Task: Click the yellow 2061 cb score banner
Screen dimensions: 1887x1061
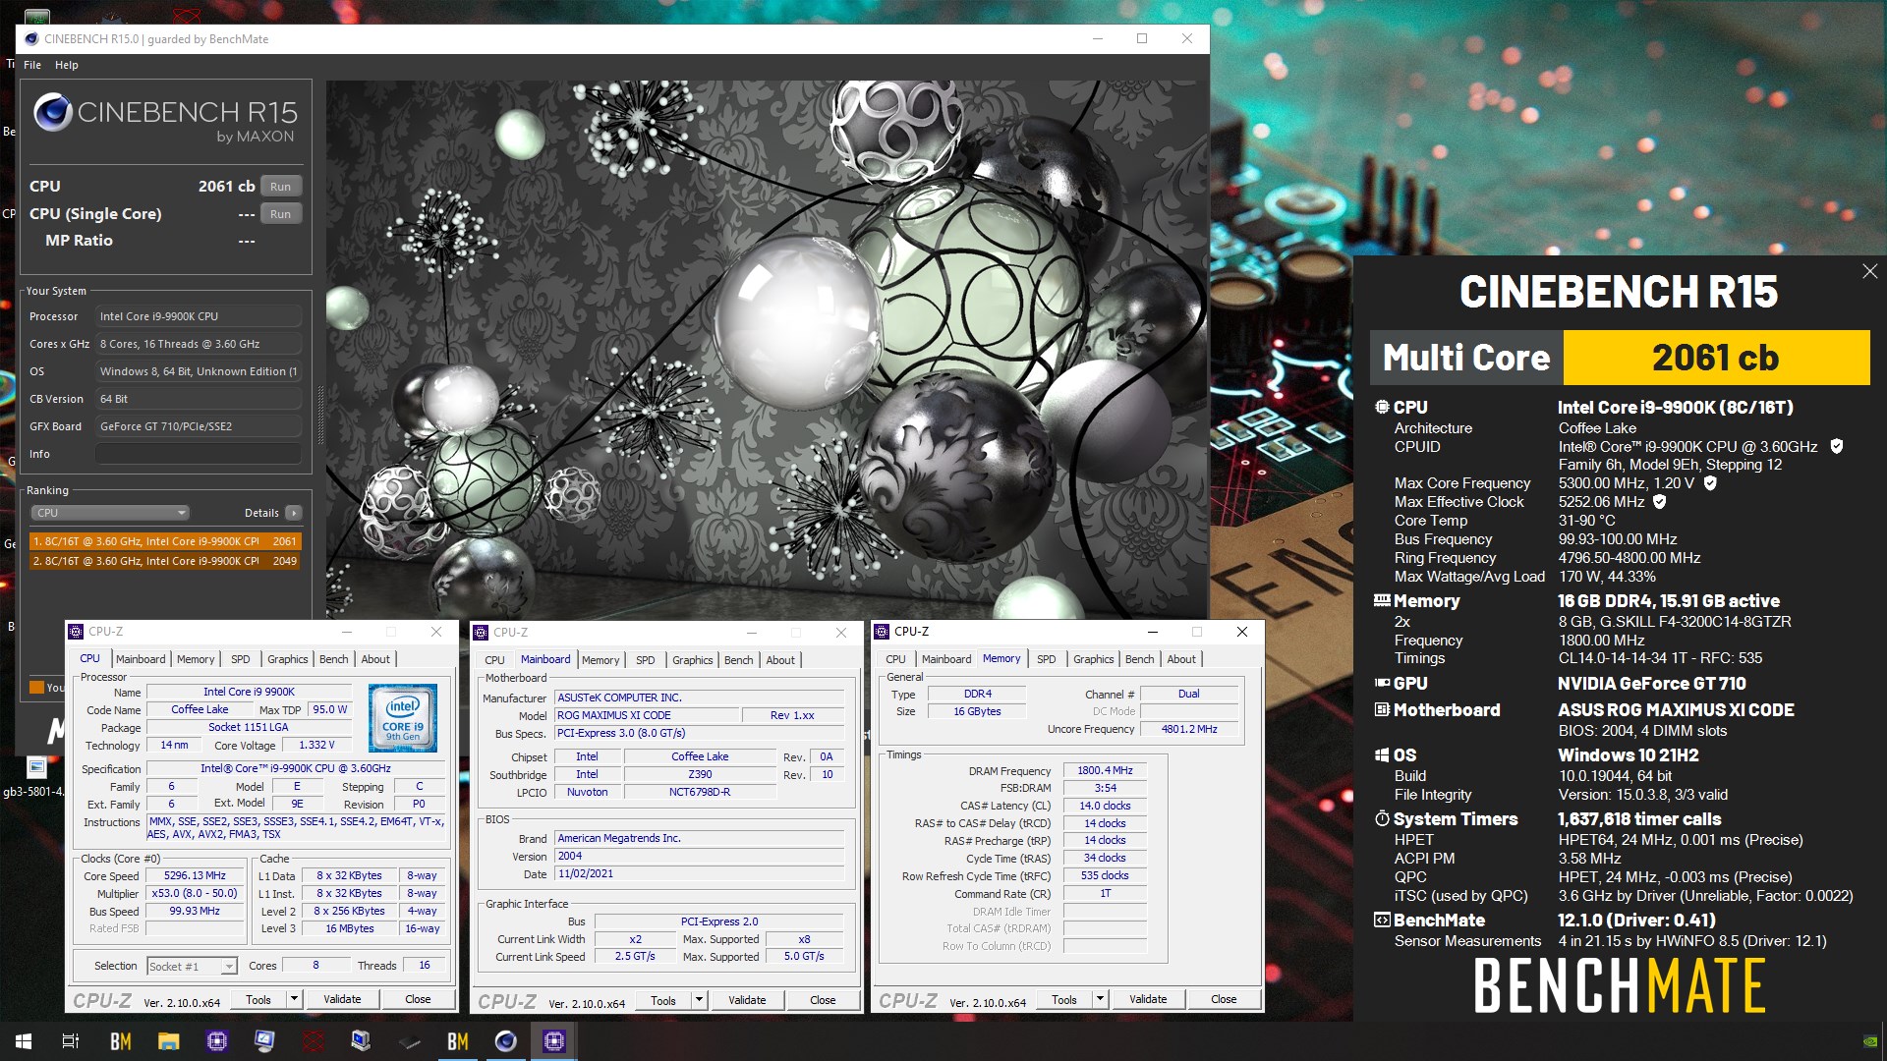Action: [1716, 358]
